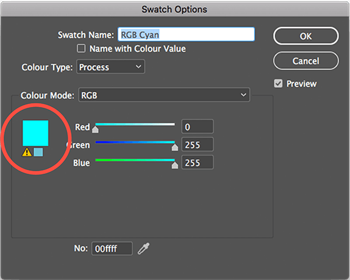Click the Red gradient slider track
The height and width of the screenshot is (280, 350).
(x=135, y=125)
